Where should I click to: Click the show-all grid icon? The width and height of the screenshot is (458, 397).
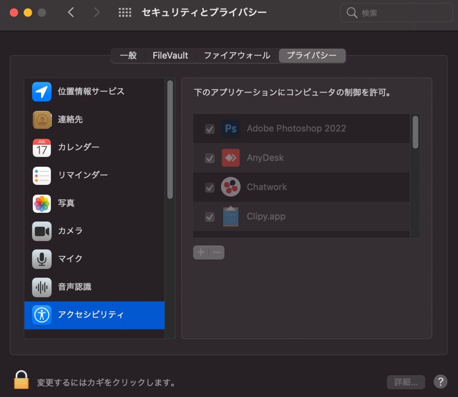(125, 13)
